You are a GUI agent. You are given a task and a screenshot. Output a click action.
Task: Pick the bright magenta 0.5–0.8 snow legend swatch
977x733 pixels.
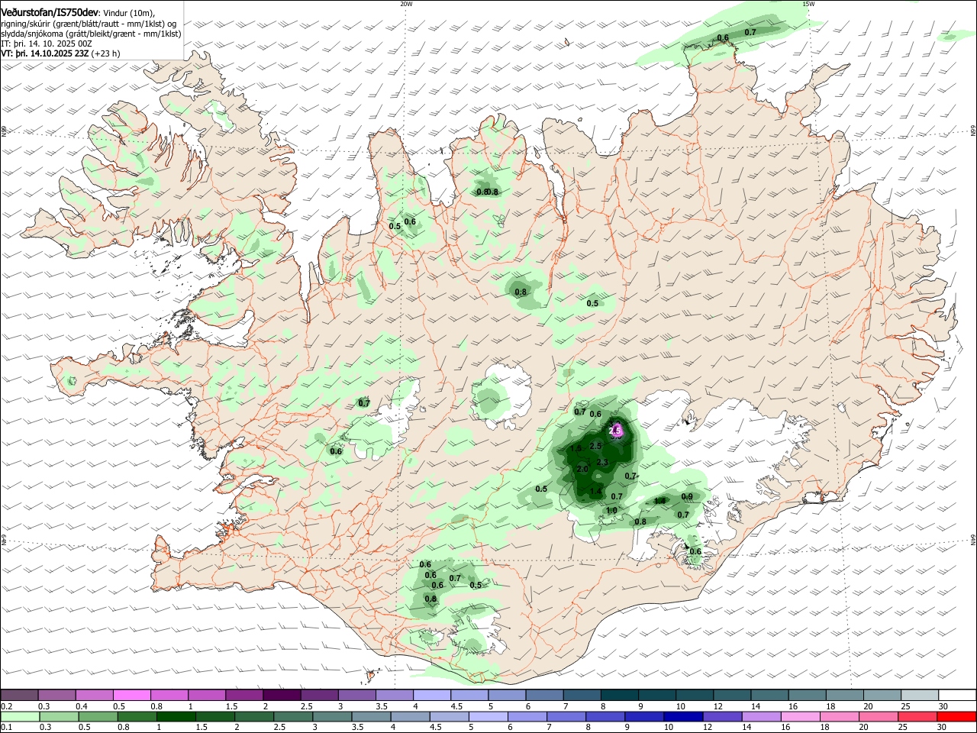132,695
